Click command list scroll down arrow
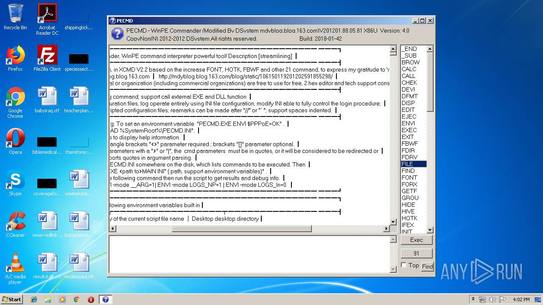The width and height of the screenshot is (543, 305). point(430,230)
